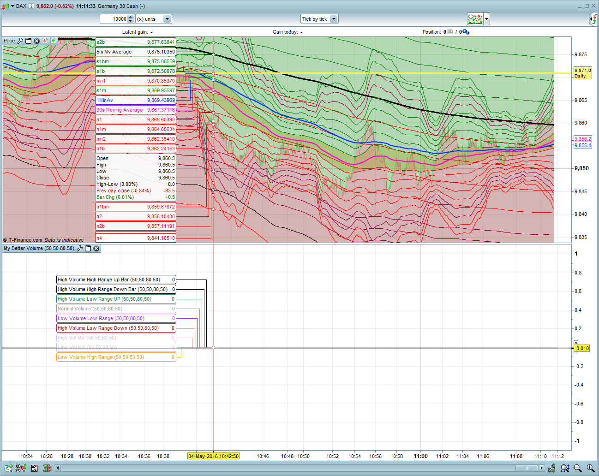
Task: Click the green up arrow on Price panel
Action: click(53, 41)
